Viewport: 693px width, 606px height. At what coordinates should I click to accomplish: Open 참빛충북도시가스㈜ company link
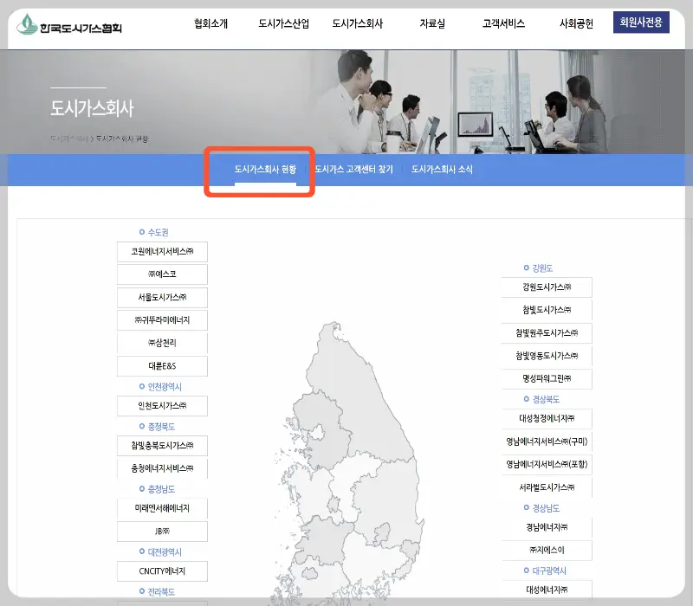coord(162,446)
